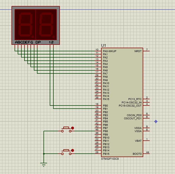
Task: Click the PC13_RTC pin label
Action: pyautogui.click(x=135, y=99)
